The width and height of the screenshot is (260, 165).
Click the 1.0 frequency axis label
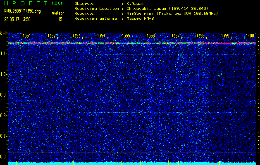click(3, 75)
